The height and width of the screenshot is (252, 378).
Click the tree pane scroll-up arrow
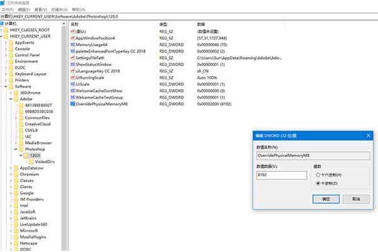click(x=64, y=24)
